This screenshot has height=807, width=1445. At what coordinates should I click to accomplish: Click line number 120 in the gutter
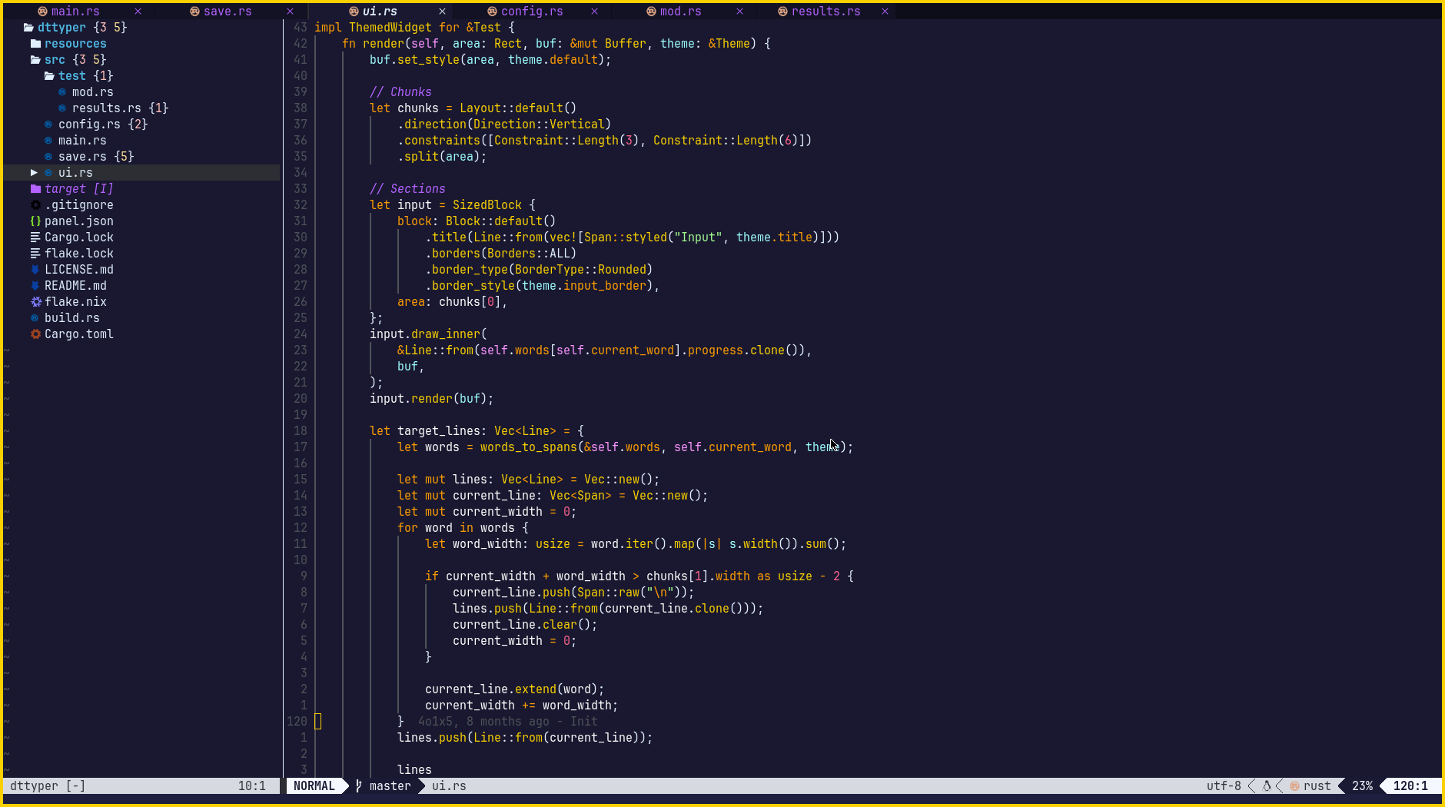pos(297,722)
